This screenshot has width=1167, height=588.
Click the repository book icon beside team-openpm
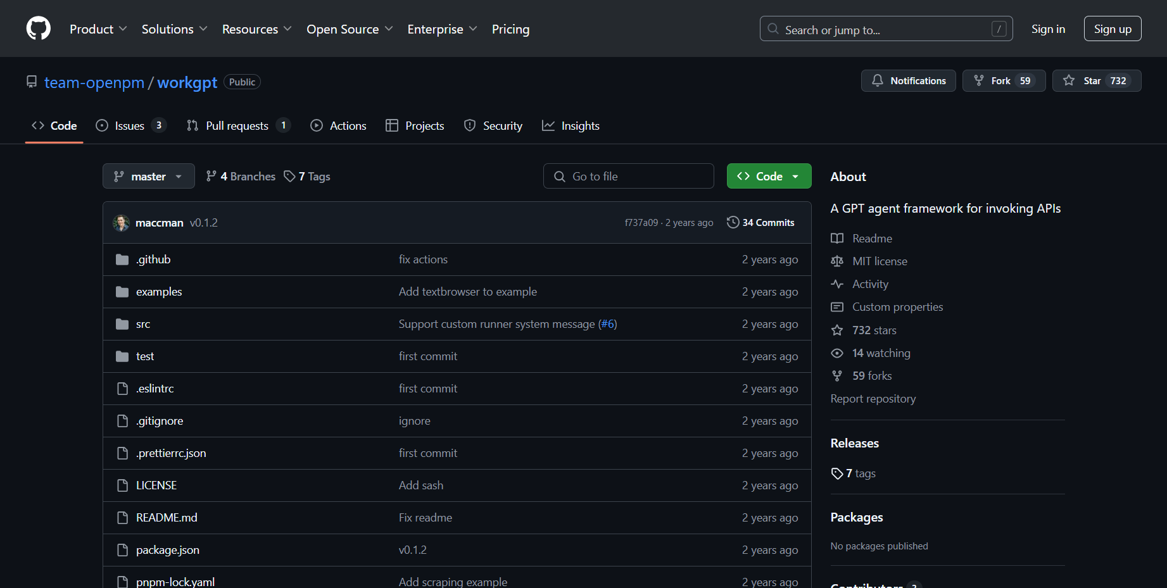[x=32, y=82]
